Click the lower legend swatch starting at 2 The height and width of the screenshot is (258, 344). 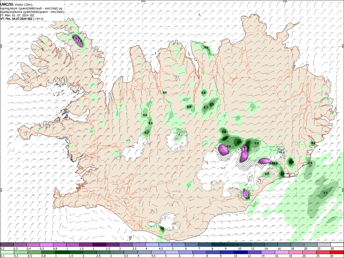pyautogui.click(x=89, y=252)
